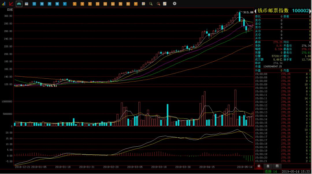This screenshot has height=174, width=312.
Task: Open the 细 detail tab
Action: tap(259, 166)
